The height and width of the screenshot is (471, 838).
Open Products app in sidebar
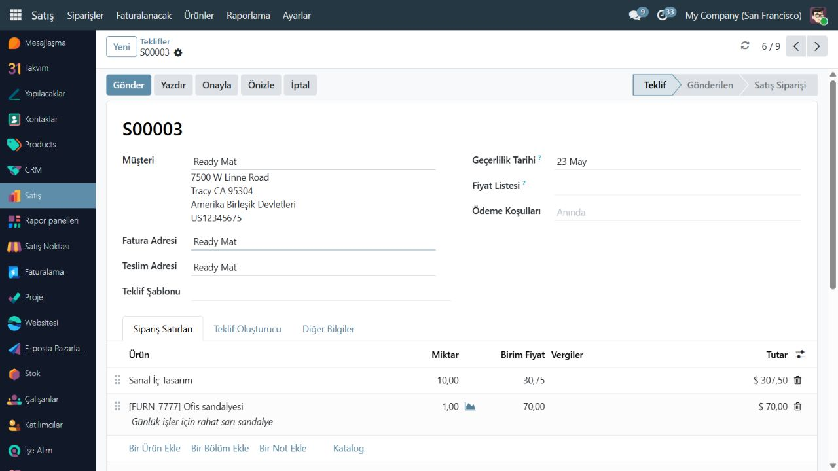point(48,145)
